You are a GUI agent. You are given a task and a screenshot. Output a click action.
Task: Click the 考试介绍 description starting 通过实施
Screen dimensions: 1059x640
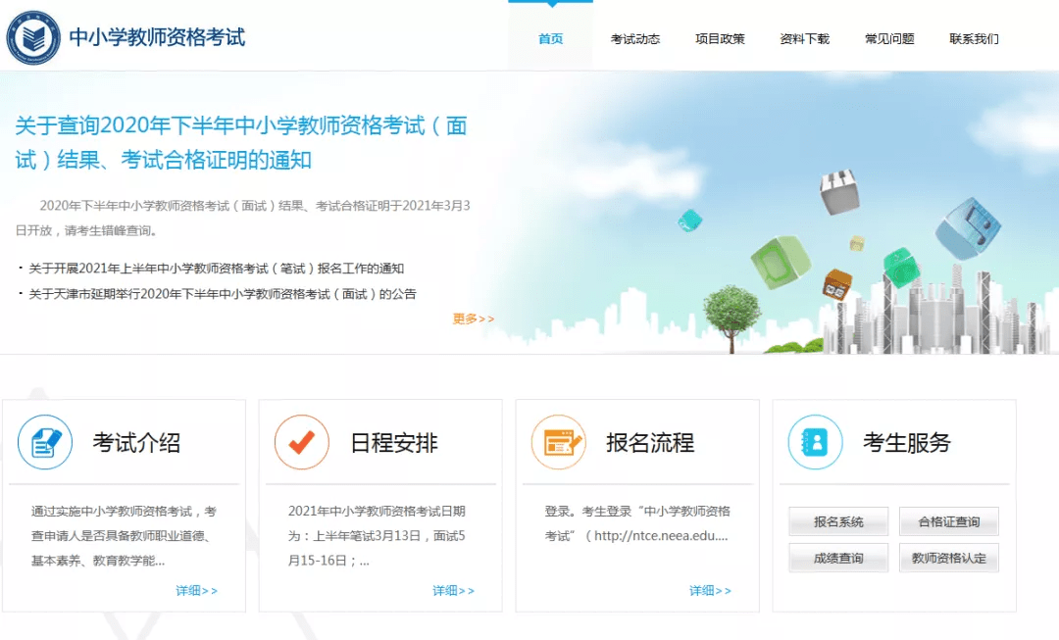click(125, 536)
